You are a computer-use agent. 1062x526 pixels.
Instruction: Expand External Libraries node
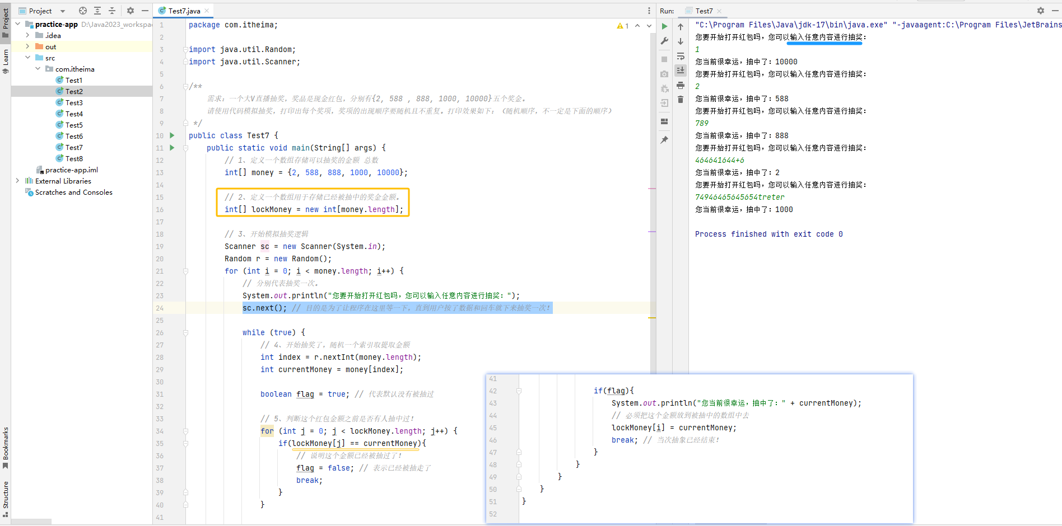pyautogui.click(x=17, y=181)
